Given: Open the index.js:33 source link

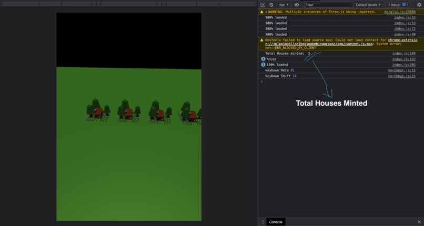Looking at the screenshot, I should click(x=405, y=17).
